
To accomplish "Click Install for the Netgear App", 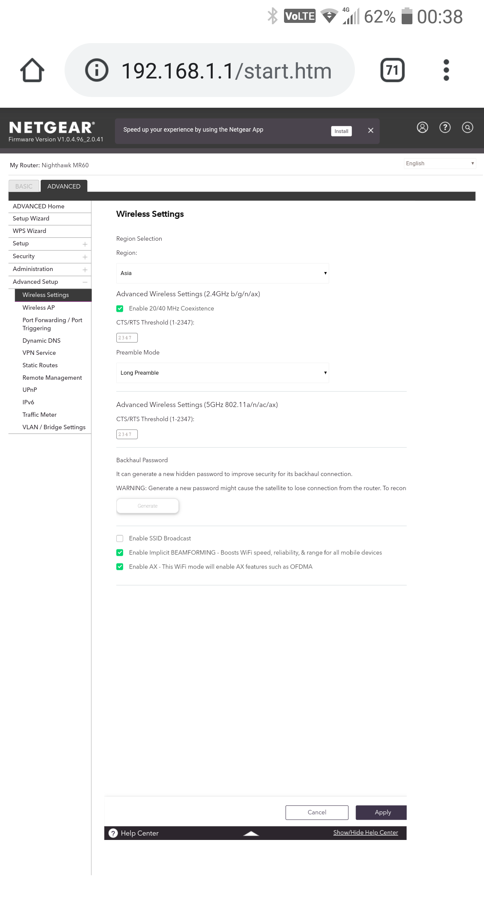I will click(341, 131).
